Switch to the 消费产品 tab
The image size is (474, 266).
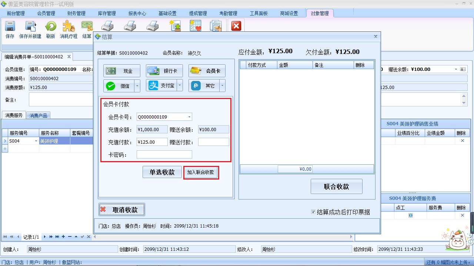coord(38,115)
